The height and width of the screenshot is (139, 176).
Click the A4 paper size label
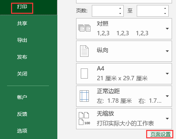[x=101, y=68]
